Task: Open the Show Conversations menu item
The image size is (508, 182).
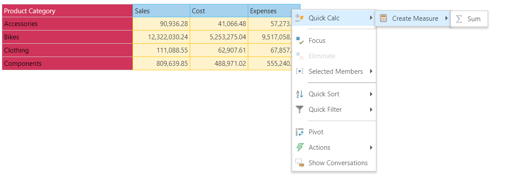Action: [338, 163]
